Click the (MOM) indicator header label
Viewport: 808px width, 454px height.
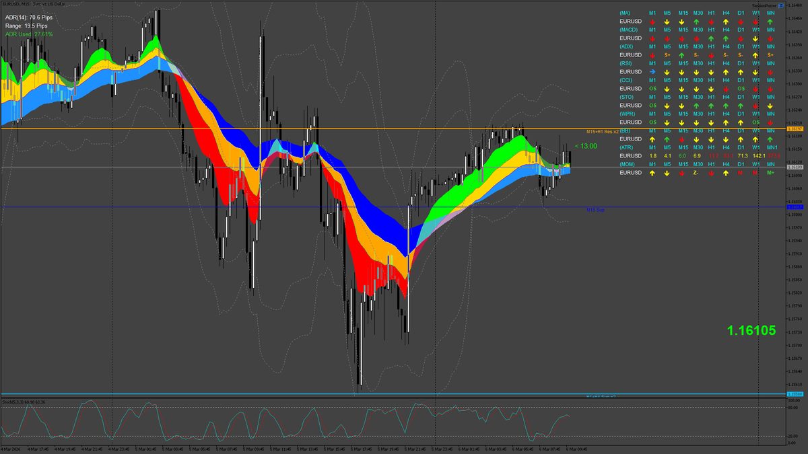coord(628,165)
